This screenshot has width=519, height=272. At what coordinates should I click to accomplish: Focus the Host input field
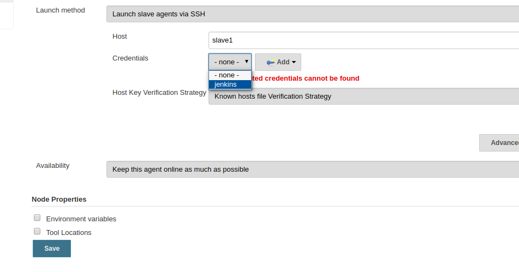364,40
